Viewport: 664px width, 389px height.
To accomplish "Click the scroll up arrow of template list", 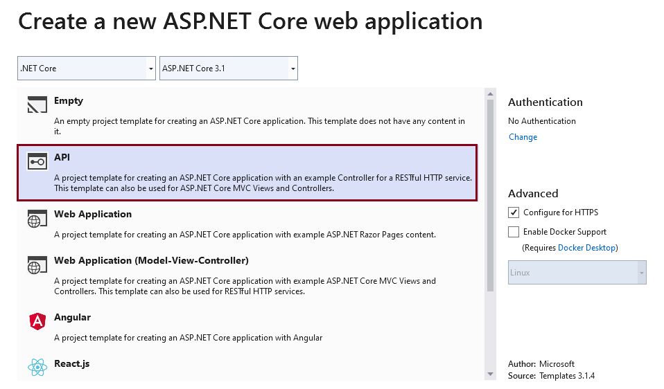I will [x=491, y=94].
